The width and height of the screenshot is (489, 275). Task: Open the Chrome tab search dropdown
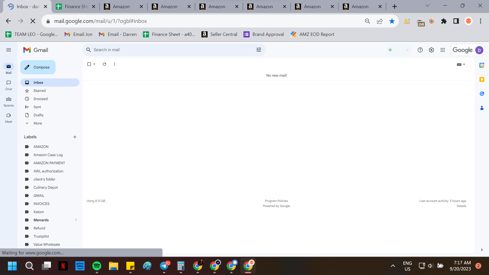[428, 6]
